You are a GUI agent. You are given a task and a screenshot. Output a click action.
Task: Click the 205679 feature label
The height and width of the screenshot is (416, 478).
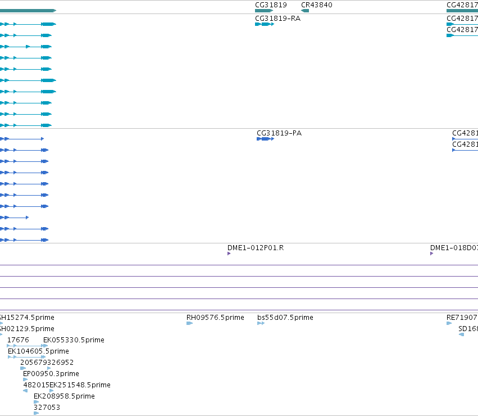click(34, 362)
